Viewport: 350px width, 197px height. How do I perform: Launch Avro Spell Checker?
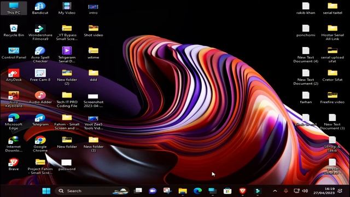[40, 55]
